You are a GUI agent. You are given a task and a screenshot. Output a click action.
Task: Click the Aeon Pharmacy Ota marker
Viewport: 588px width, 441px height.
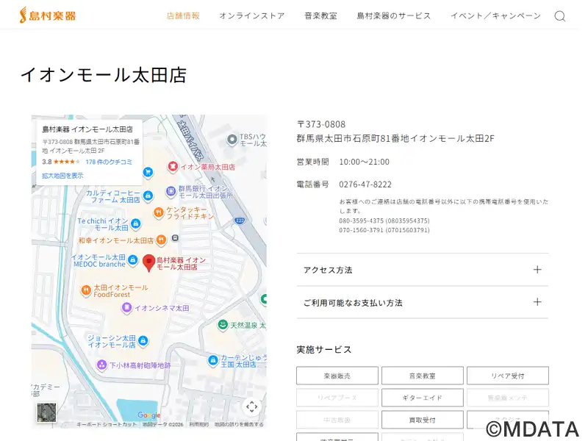[x=173, y=167]
